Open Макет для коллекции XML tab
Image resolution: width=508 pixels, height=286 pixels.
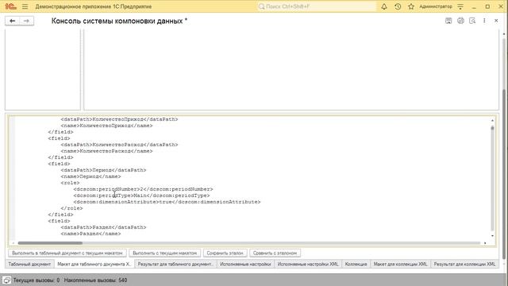pos(400,265)
